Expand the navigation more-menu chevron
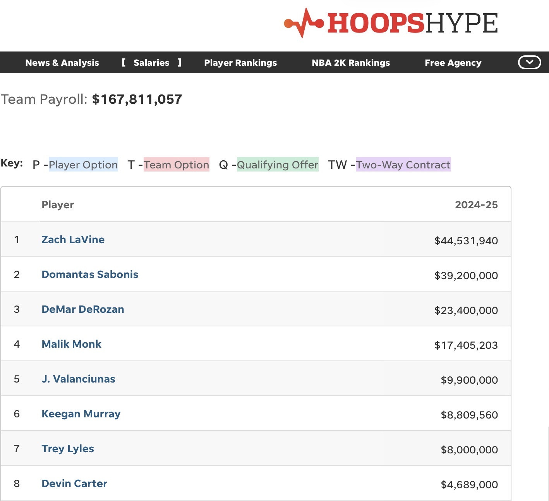Image resolution: width=549 pixels, height=501 pixels. tap(529, 62)
